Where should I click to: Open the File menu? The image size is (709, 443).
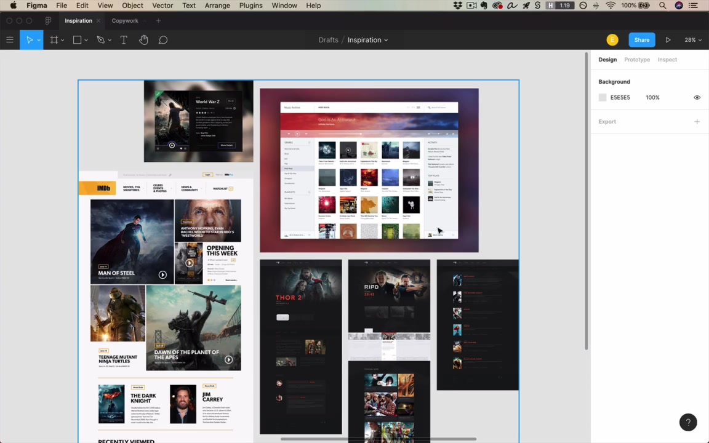[x=62, y=6]
